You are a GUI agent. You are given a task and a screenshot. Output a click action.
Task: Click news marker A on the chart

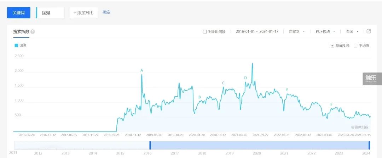pyautogui.click(x=142, y=71)
